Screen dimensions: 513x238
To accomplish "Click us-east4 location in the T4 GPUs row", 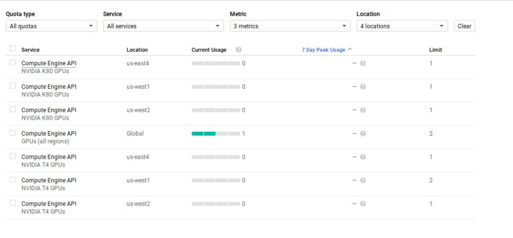I will [x=138, y=157].
